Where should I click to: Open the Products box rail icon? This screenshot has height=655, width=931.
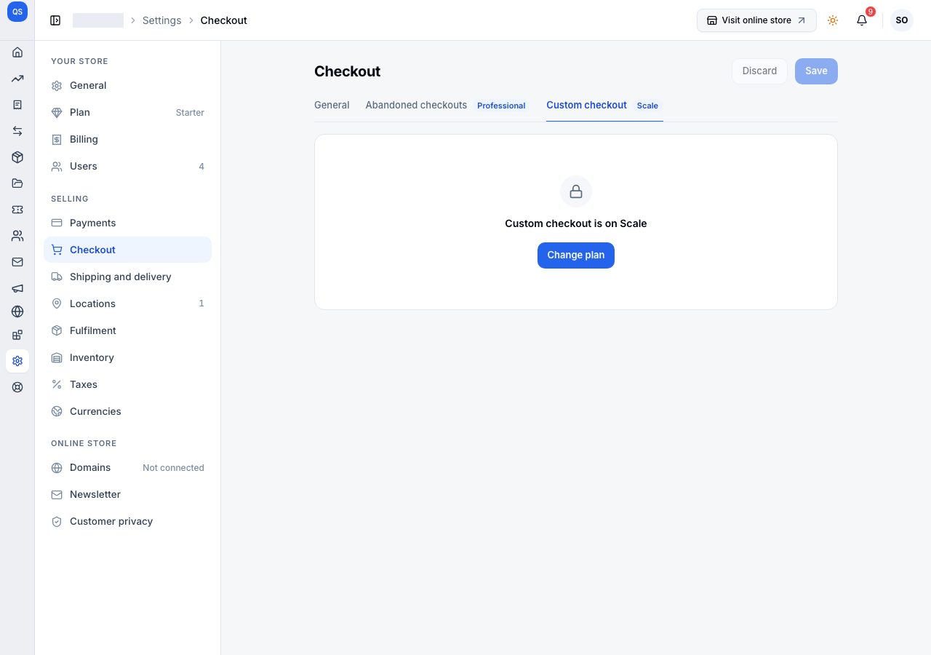pyautogui.click(x=17, y=157)
